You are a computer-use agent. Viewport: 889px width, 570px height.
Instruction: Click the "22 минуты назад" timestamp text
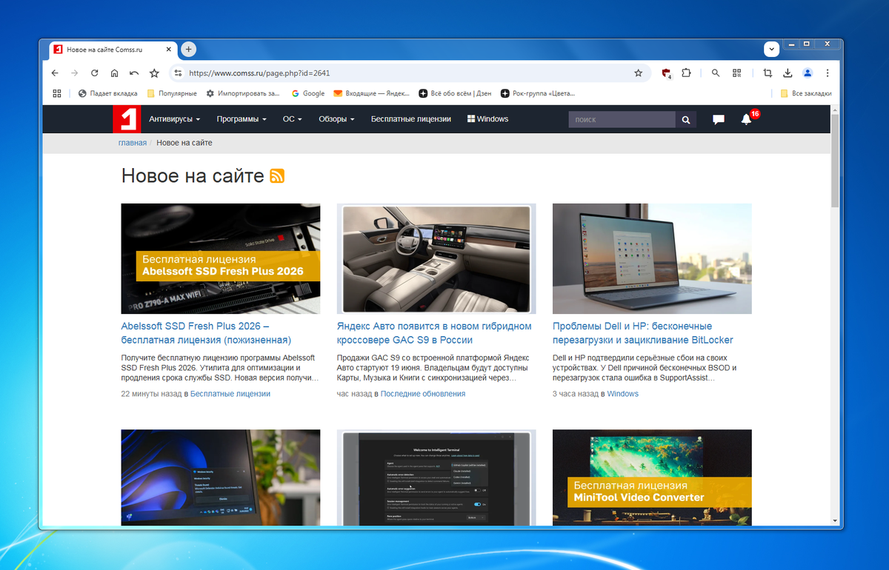(x=151, y=394)
